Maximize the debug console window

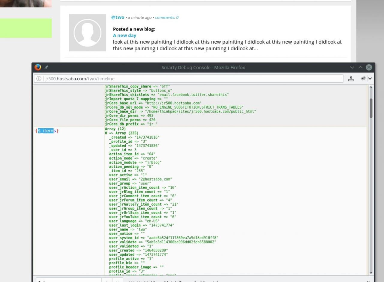click(x=361, y=67)
